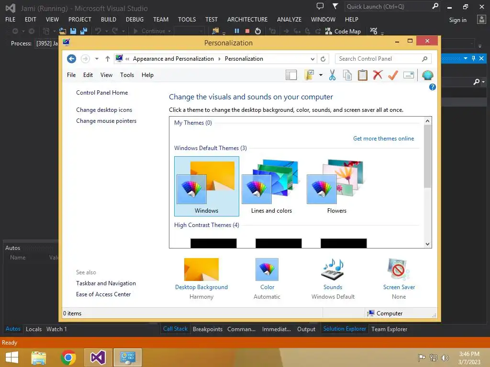Go up one level with up arrow
490x367 pixels.
coord(108,59)
